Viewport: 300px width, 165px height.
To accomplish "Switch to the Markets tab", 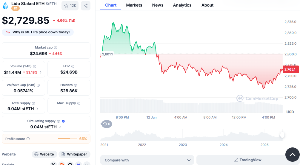I will (134, 5).
